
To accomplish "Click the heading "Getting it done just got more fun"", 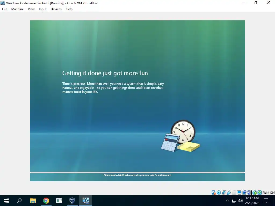I will click(105, 73).
